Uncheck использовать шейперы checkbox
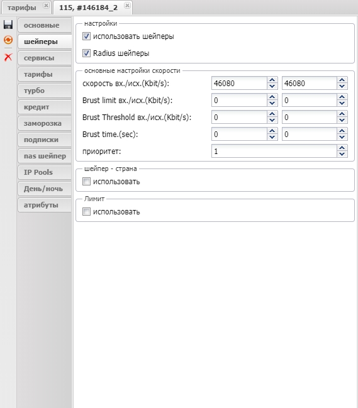This screenshot has width=358, height=408. [x=86, y=36]
